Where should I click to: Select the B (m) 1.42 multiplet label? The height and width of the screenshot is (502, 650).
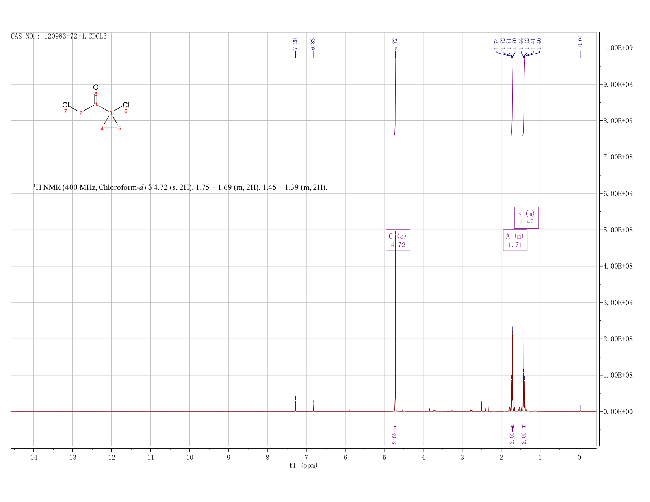[526, 218]
